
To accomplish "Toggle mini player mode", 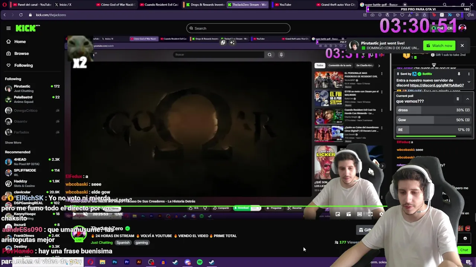I will coord(338,214).
